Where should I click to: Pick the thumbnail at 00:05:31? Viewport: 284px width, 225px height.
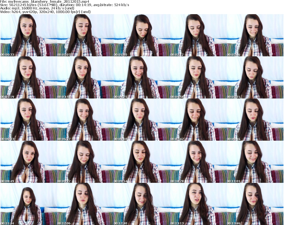coord(255,77)
